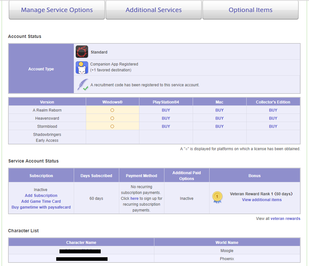Buy Stormblood Collector's Edition
This screenshot has width=309, height=266.
pyautogui.click(x=273, y=126)
